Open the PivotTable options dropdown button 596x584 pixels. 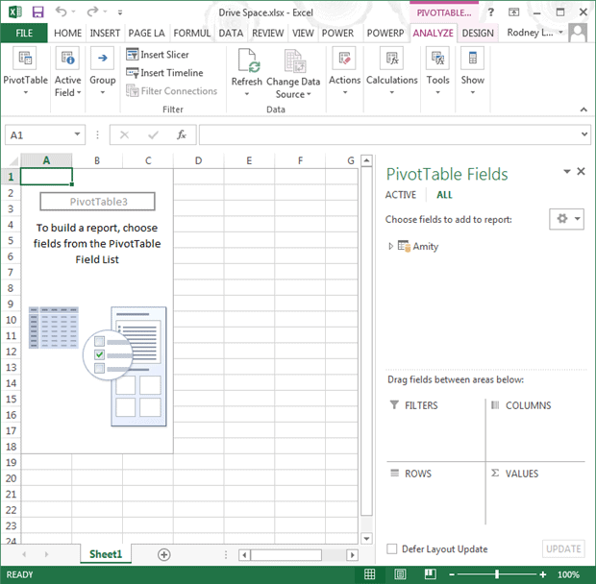[x=25, y=71]
